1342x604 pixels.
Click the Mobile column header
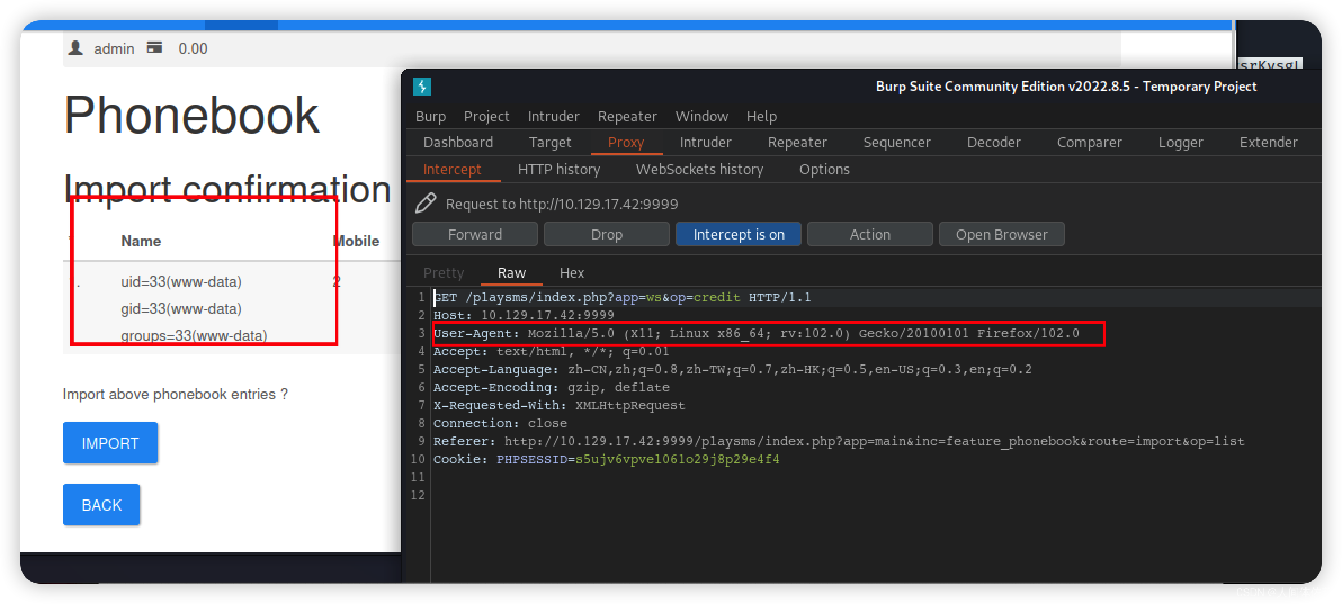tap(356, 241)
